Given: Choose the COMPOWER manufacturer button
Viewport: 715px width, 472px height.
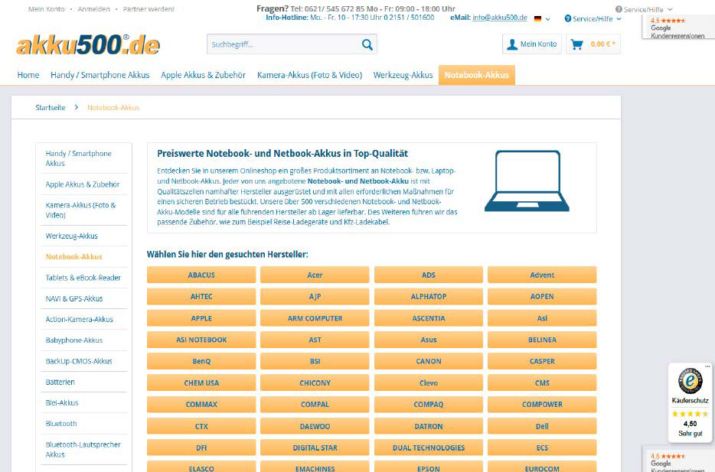Looking at the screenshot, I should pos(542,404).
